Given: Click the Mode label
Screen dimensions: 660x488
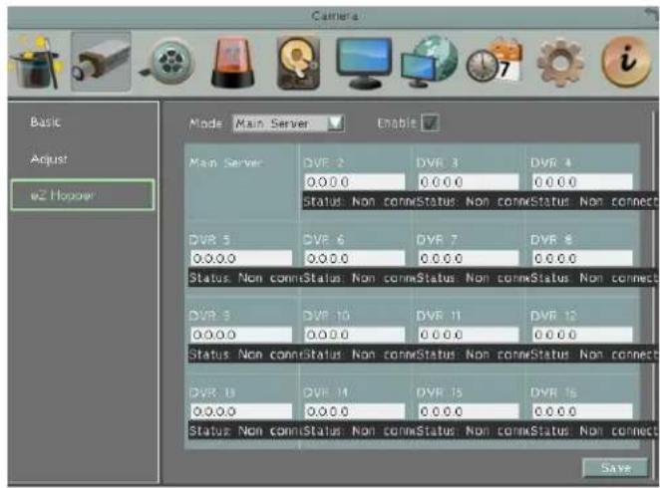Looking at the screenshot, I should (x=205, y=123).
